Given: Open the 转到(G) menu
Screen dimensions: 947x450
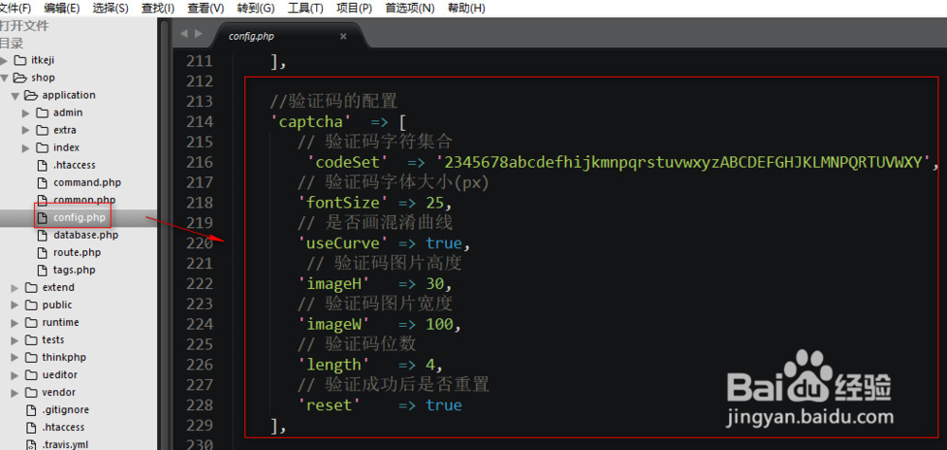Looking at the screenshot, I should [256, 9].
